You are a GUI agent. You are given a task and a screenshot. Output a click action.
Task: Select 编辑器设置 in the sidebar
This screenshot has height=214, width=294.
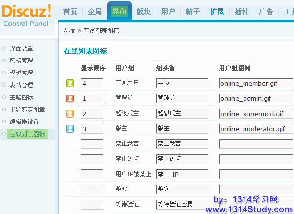[x=24, y=122]
